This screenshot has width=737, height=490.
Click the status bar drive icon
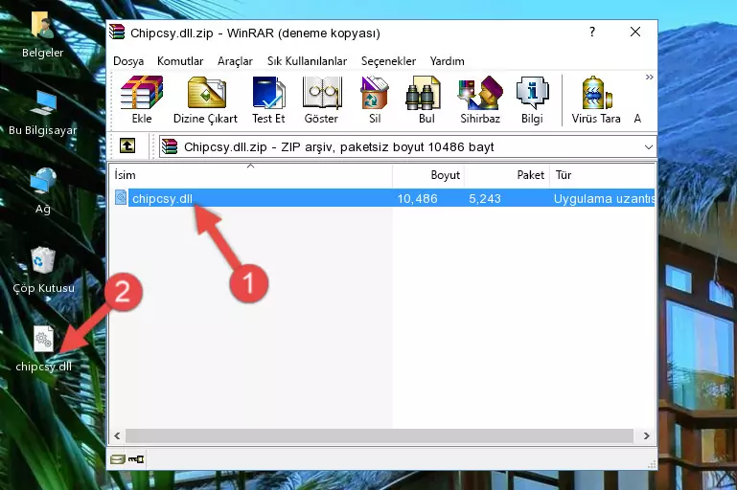[x=117, y=459]
